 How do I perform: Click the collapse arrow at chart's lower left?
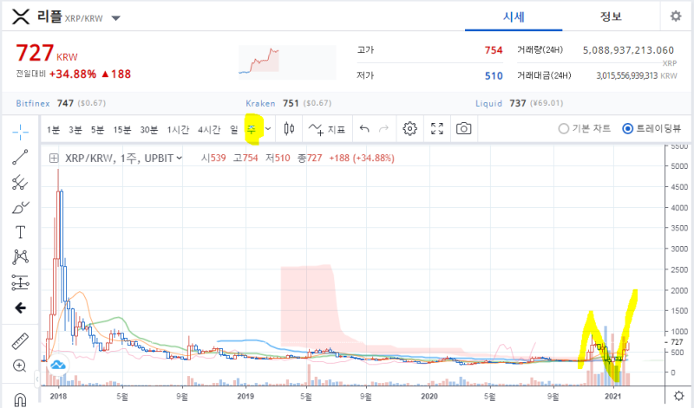click(37, 379)
